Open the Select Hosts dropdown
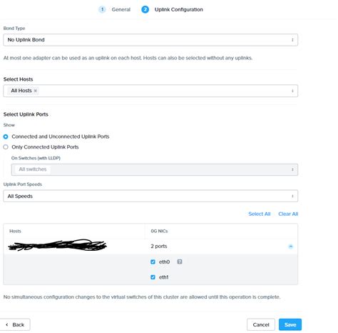This screenshot has height=333, width=338. coord(150,91)
